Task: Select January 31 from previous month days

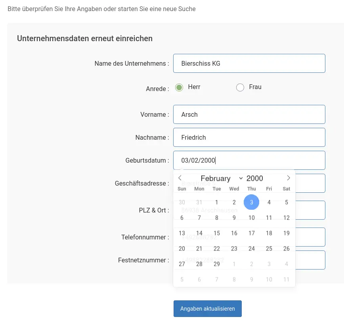Action: click(199, 202)
